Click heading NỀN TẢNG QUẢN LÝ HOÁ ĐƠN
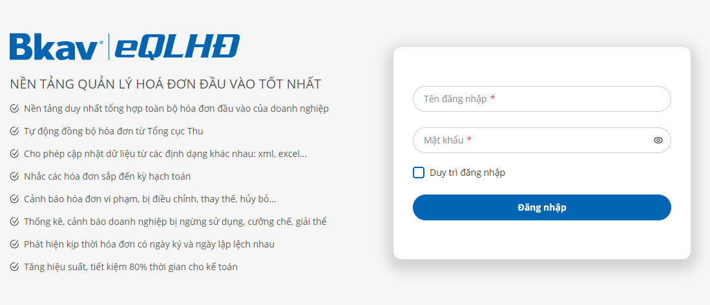The image size is (710, 305). [x=165, y=84]
